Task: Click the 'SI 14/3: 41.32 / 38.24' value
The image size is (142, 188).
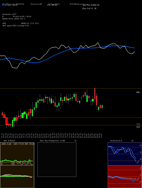Action: [x=22, y=17]
